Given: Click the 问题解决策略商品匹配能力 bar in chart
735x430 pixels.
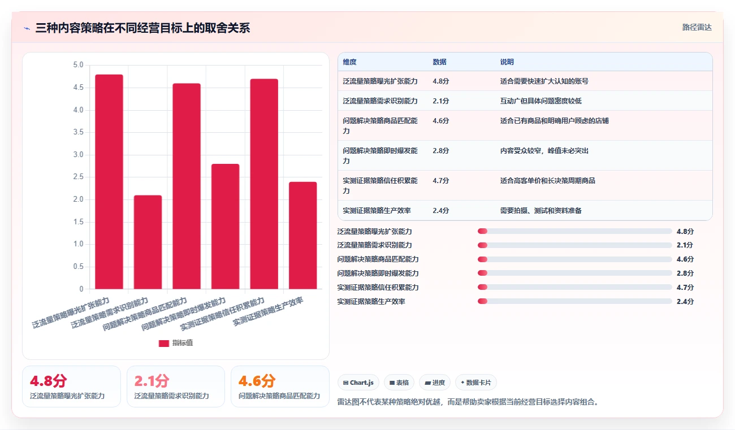Looking at the screenshot, I should tap(187, 186).
